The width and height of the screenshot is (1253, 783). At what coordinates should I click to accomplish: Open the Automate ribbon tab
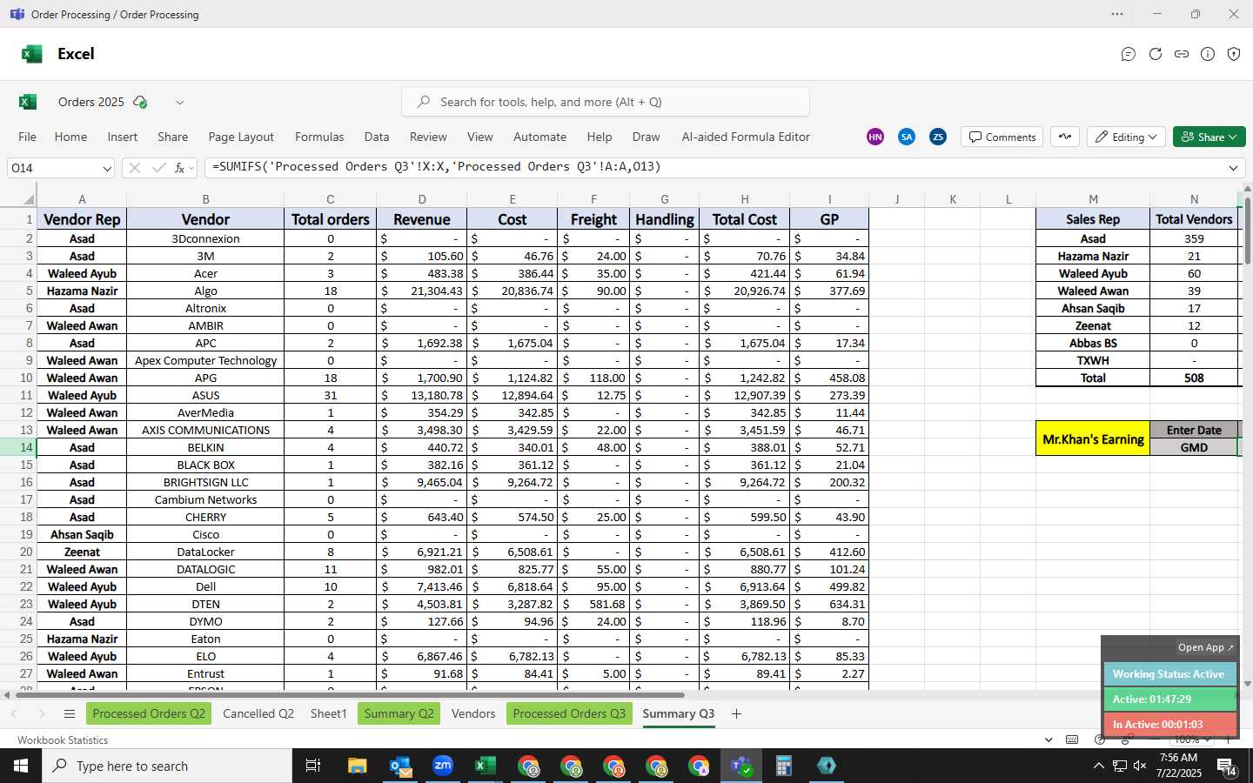(539, 137)
